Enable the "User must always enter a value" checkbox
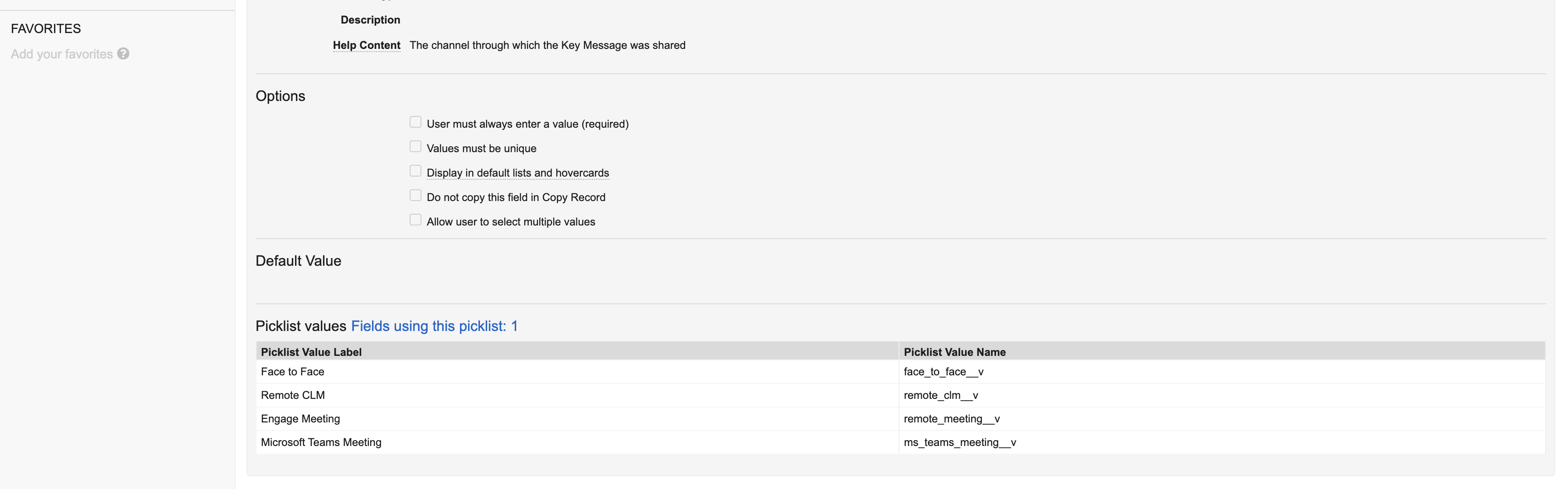Screen dimensions: 1566x489 [x=415, y=123]
